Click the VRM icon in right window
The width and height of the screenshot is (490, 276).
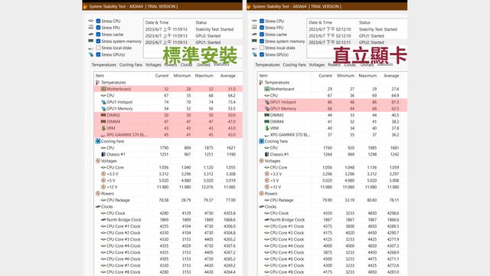[x=267, y=128]
